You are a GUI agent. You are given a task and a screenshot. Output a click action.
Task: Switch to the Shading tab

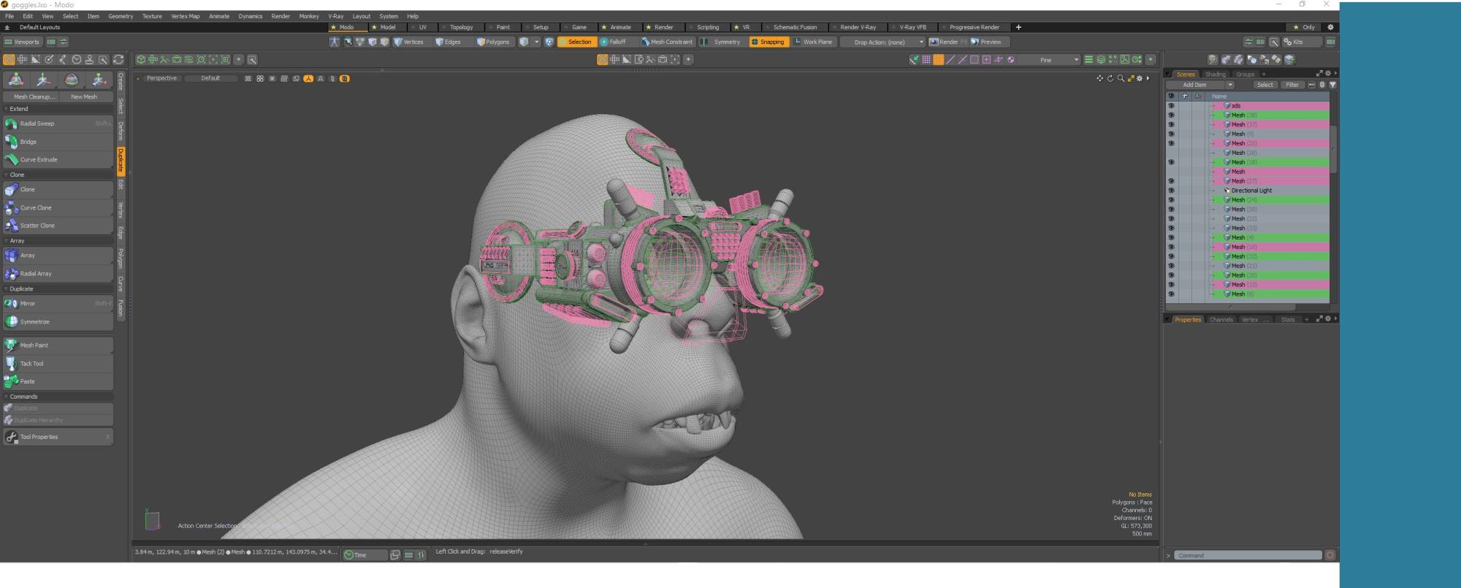pos(1216,74)
